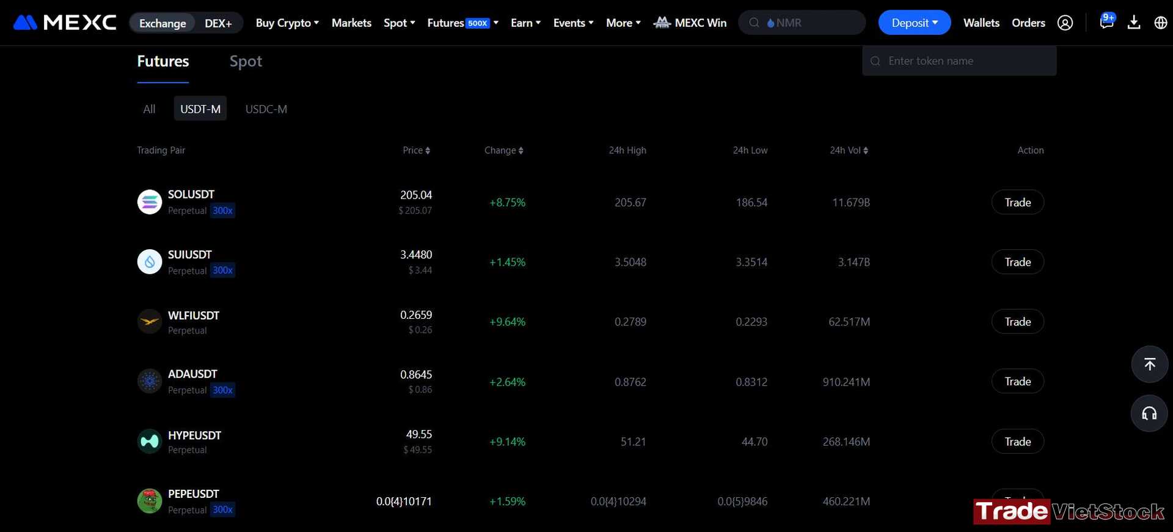The image size is (1173, 532).
Task: Click the HYPEUSDT coin icon
Action: (x=150, y=441)
